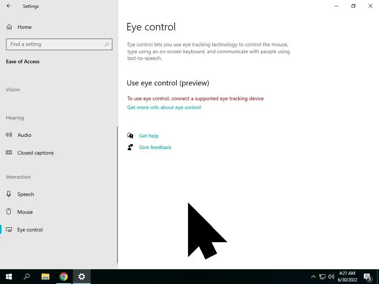Close the Settings window
Screen dimensions: 379x284
[370, 6]
